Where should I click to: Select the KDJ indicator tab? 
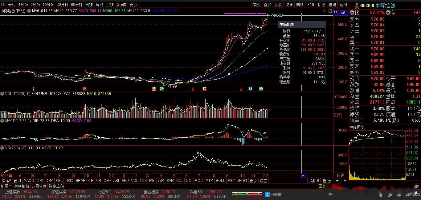tap(180, 181)
